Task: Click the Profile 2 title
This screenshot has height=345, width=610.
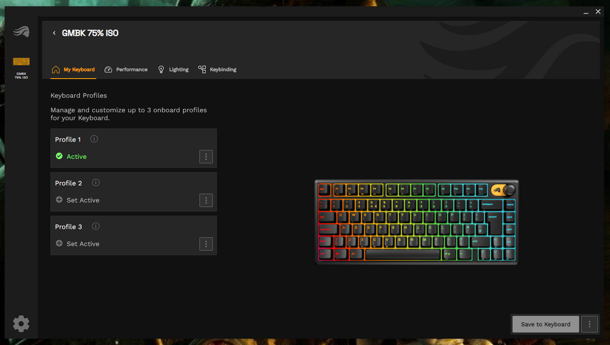Action: tap(68, 183)
